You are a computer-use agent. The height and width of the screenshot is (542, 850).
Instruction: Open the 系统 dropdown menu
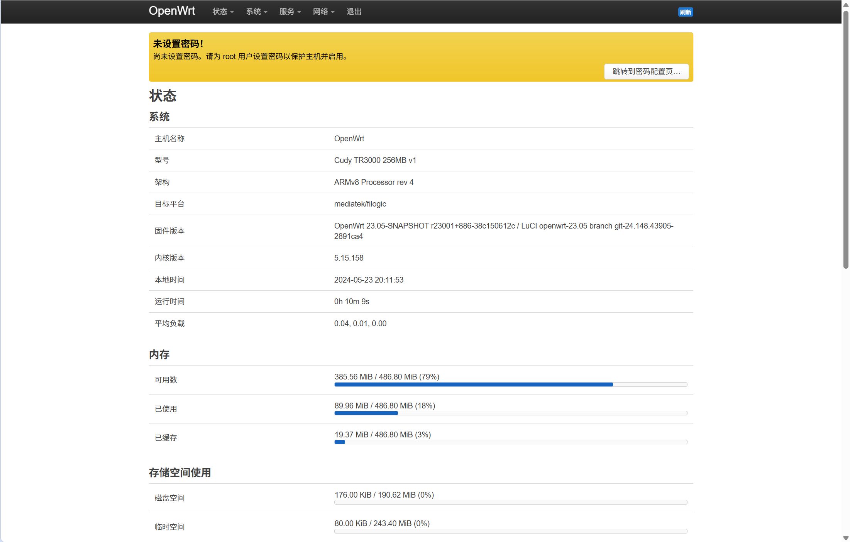pos(257,12)
